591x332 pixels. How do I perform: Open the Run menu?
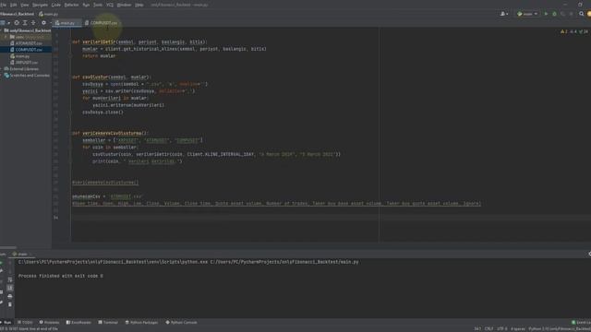pos(86,5)
